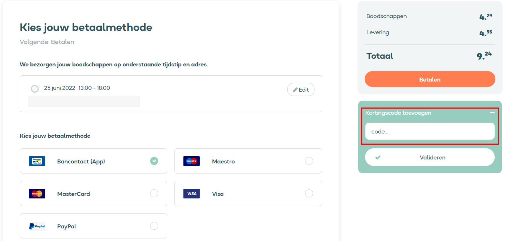508x241 pixels.
Task: Click the clock icon beside delivery date
Action: pyautogui.click(x=35, y=89)
